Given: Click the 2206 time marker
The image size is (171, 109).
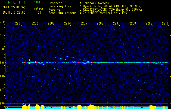Looking at the screenshot, I should 100,23.
